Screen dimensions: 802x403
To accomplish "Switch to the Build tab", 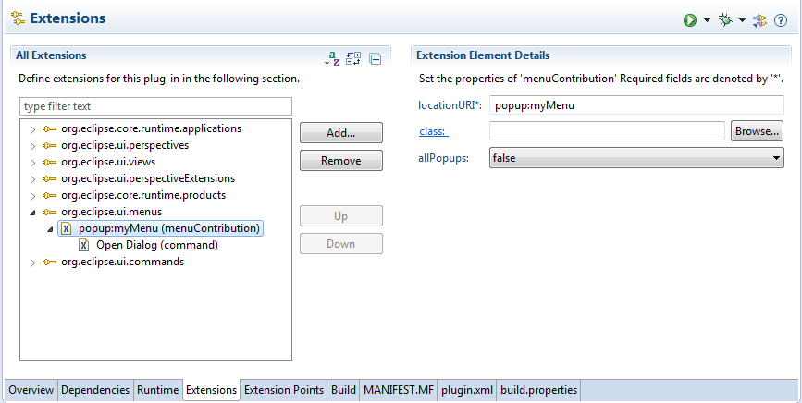I will pyautogui.click(x=343, y=390).
